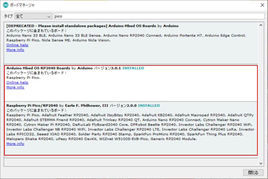Click the dropdown arrow beside 全て
268x179 pixels.
point(49,17)
